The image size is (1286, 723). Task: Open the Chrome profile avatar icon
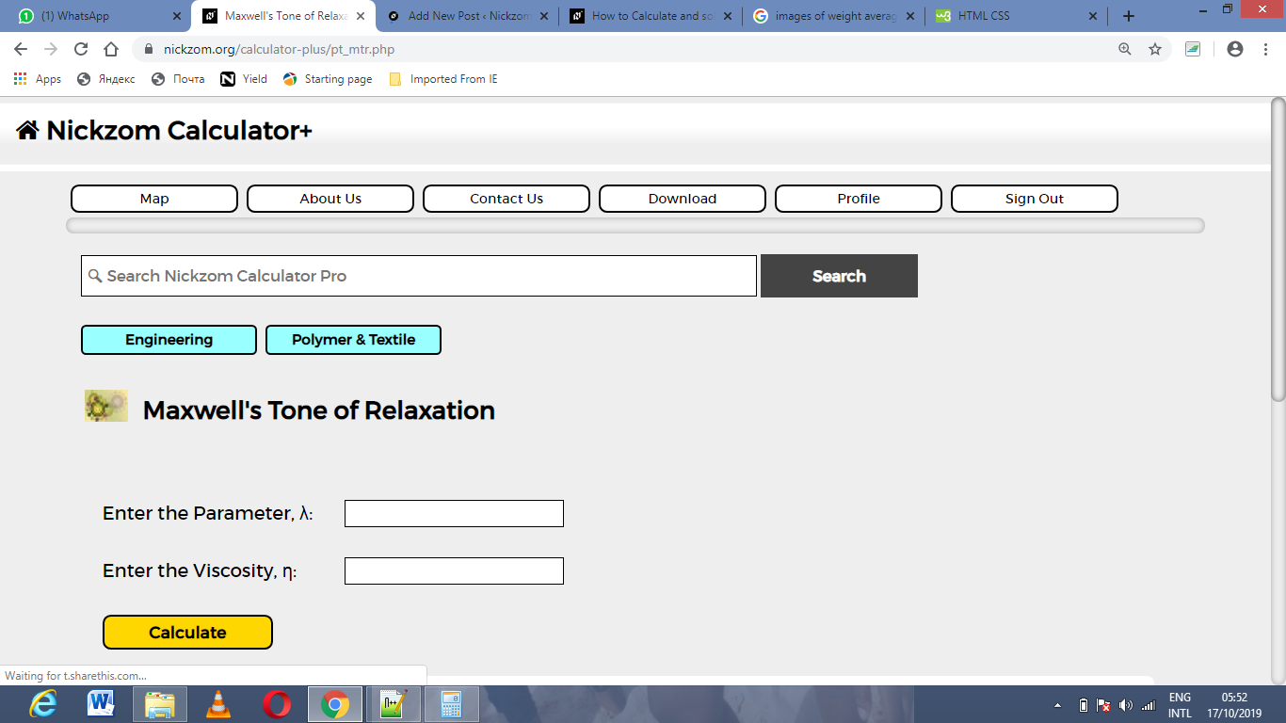1235,49
